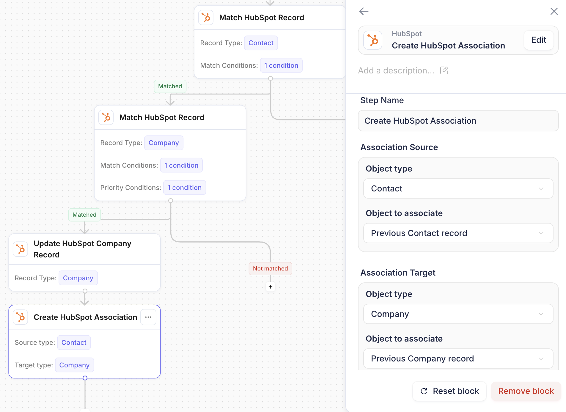Image resolution: width=566 pixels, height=412 pixels.
Task: Open Previous Company record dropdown
Action: click(x=458, y=358)
